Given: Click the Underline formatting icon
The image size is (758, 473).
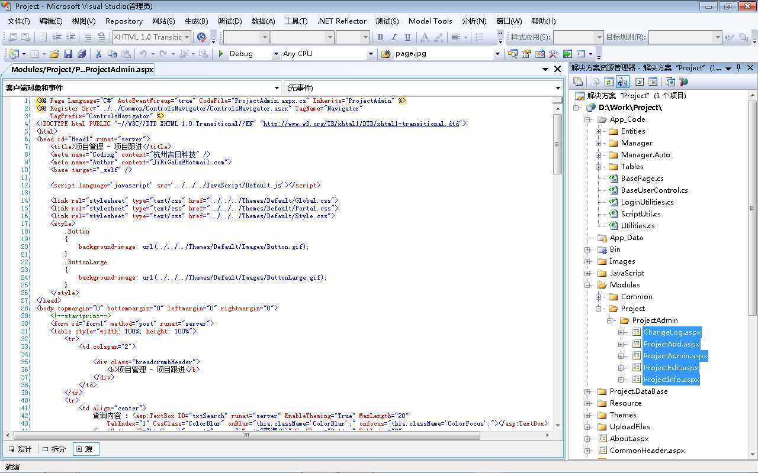Looking at the screenshot, I should point(407,37).
